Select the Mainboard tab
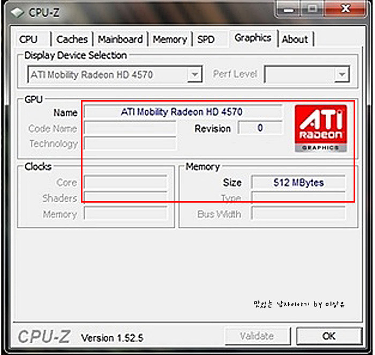This screenshot has width=375, height=355. point(121,39)
